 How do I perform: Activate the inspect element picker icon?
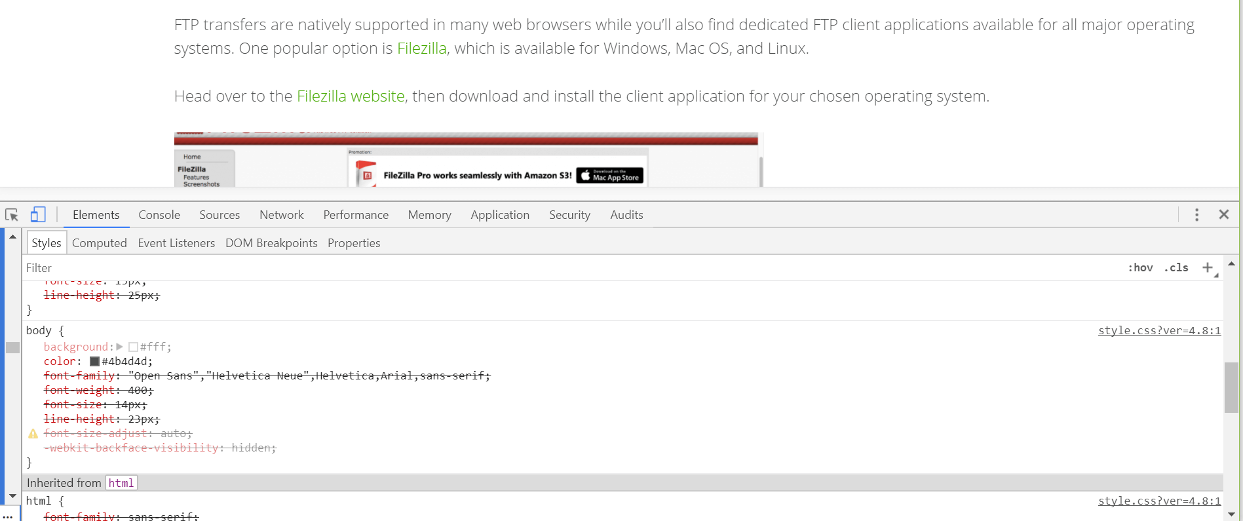tap(12, 215)
